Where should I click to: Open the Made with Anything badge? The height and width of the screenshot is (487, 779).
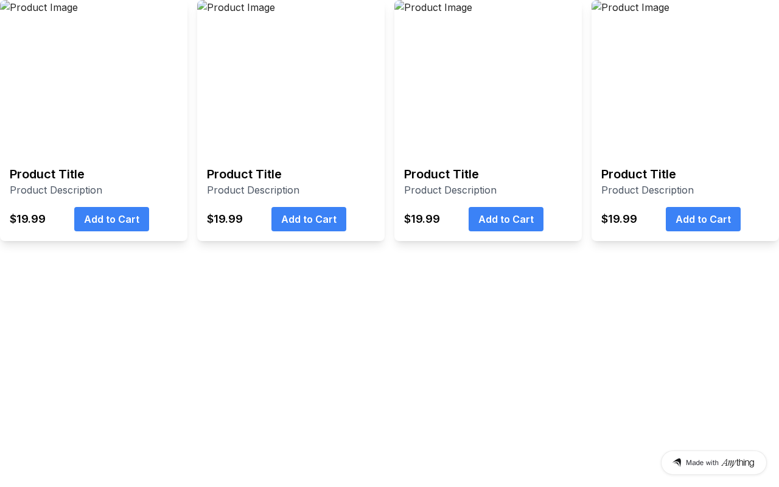coord(713,463)
